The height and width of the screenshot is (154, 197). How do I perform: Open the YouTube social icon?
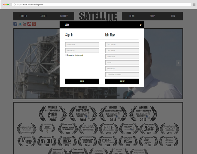tap(25, 24)
